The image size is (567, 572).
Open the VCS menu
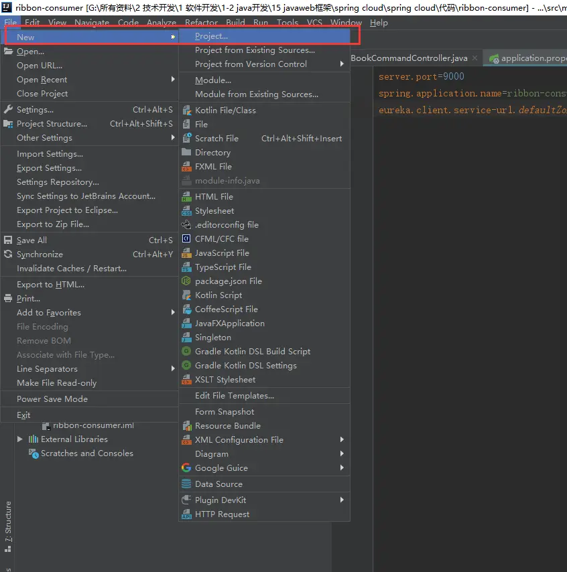(x=314, y=22)
